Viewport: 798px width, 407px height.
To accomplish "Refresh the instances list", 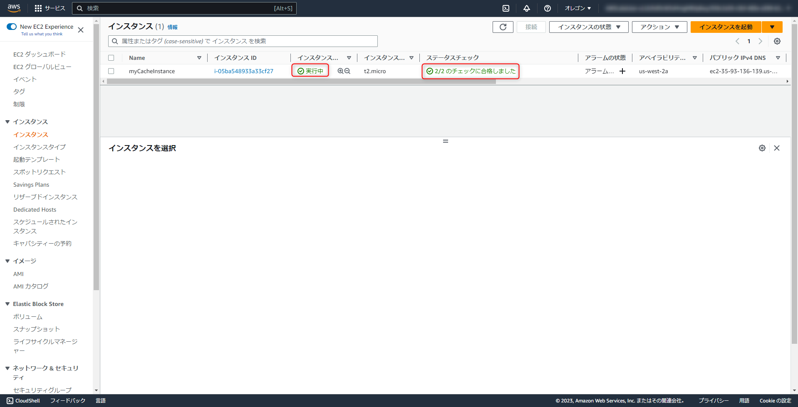I will click(503, 27).
